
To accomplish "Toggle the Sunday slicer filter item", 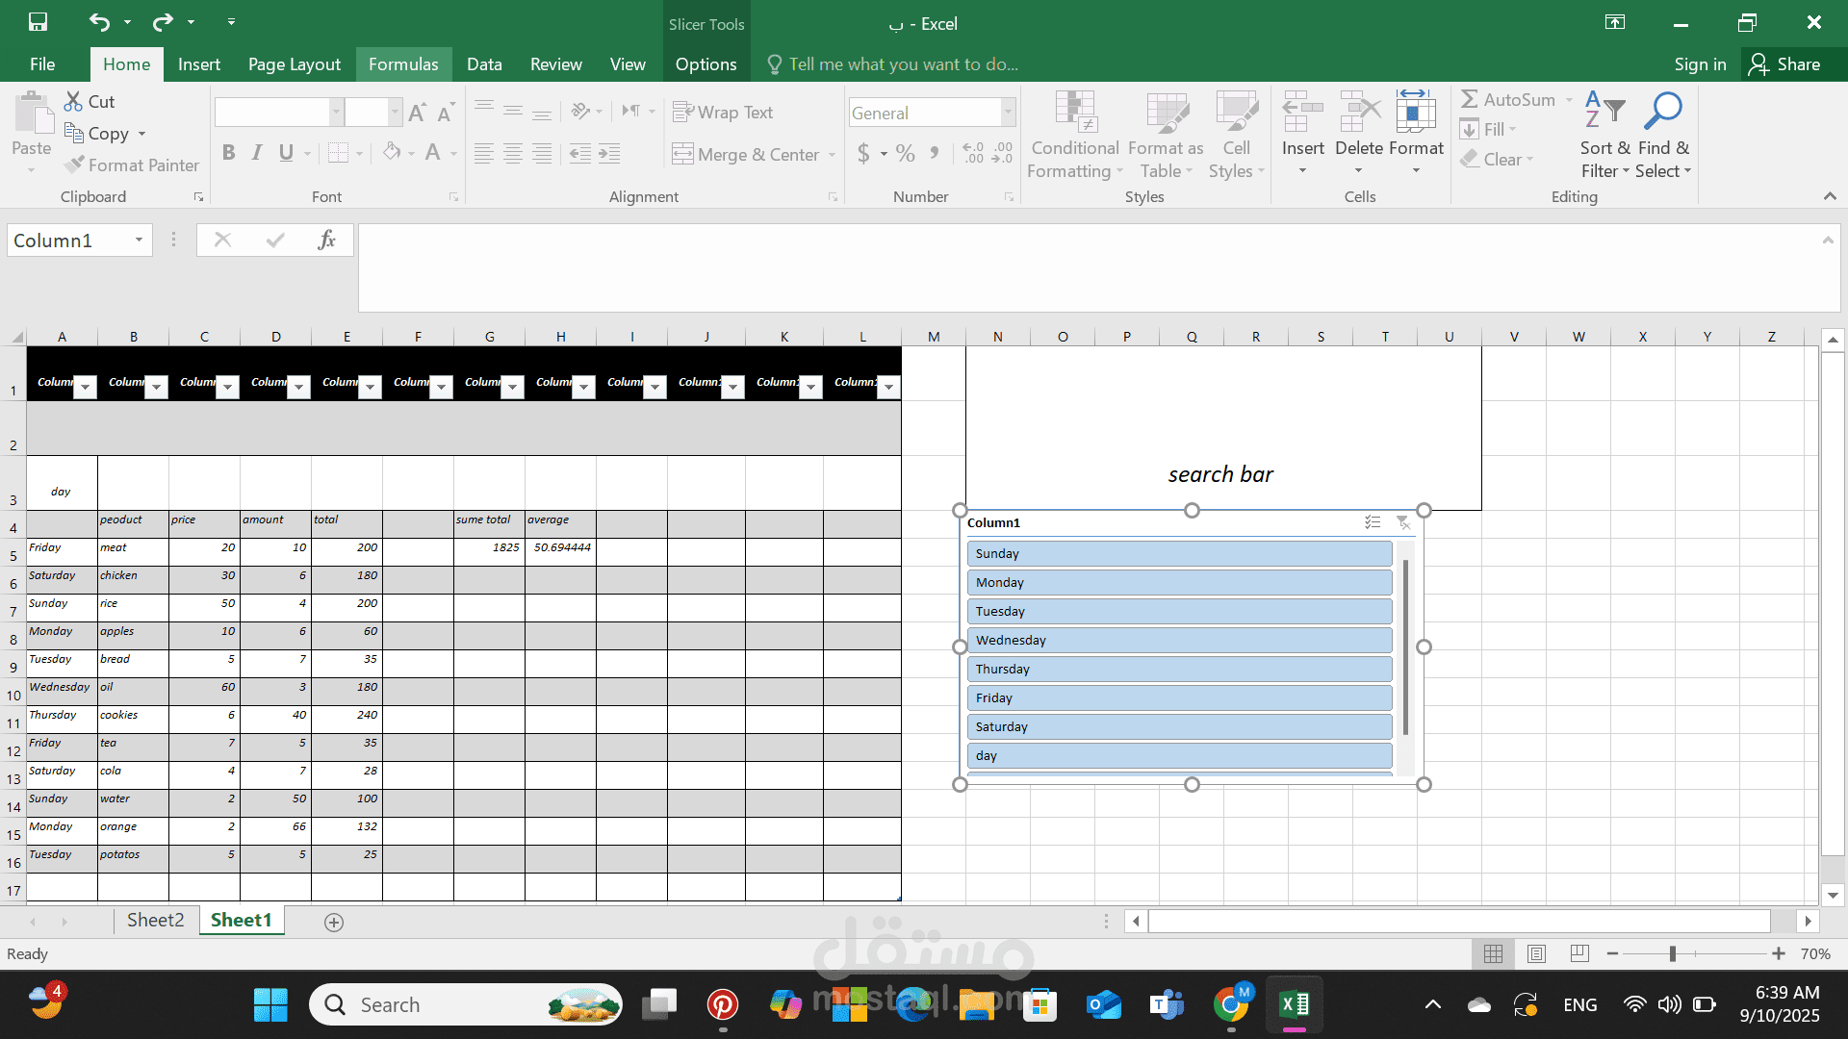I will 1179,553.
